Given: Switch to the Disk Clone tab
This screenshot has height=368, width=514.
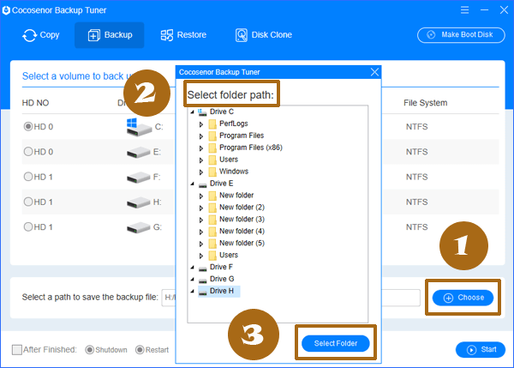Looking at the screenshot, I should (x=264, y=35).
